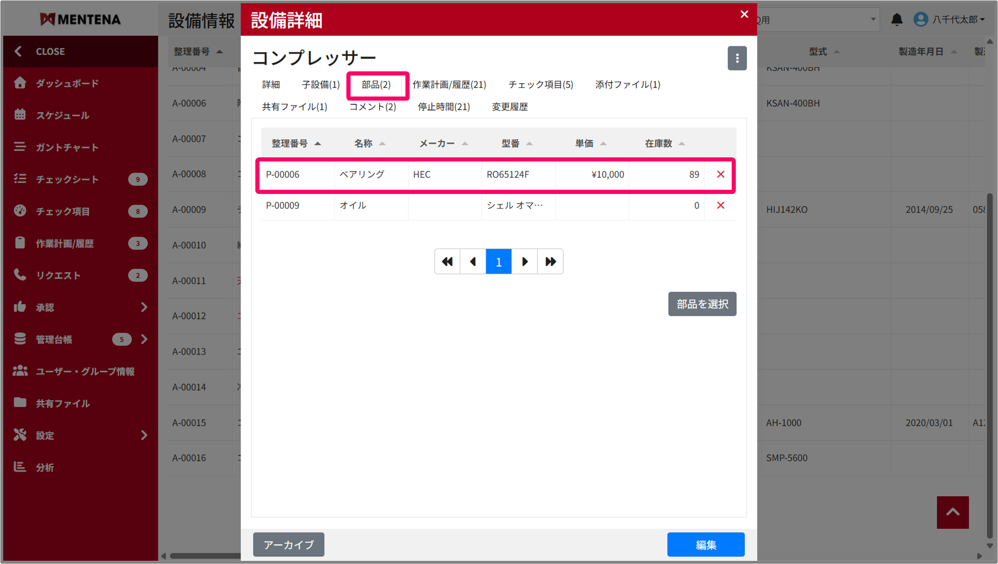Expand the 設定 sidebar submenu

pyautogui.click(x=144, y=435)
